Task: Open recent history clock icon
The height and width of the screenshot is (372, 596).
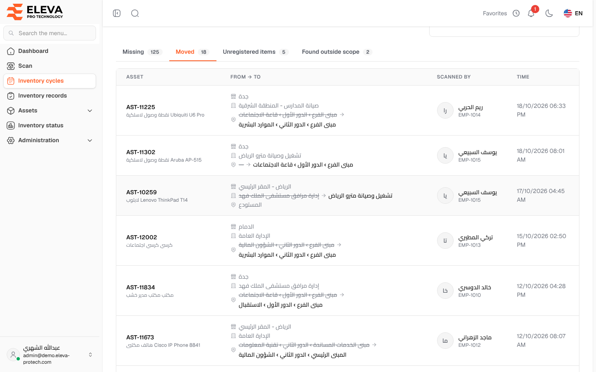Action: [x=516, y=13]
